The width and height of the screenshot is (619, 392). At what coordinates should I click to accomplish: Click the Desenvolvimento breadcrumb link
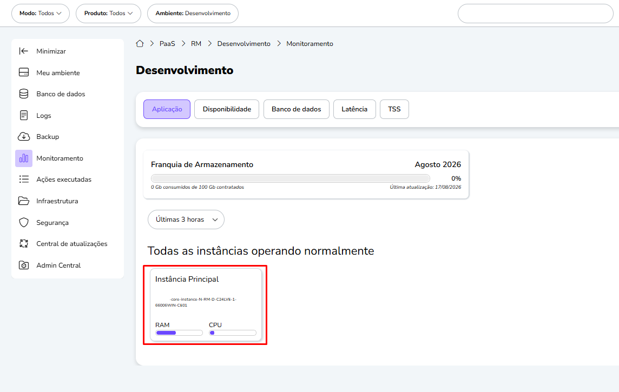(x=244, y=43)
